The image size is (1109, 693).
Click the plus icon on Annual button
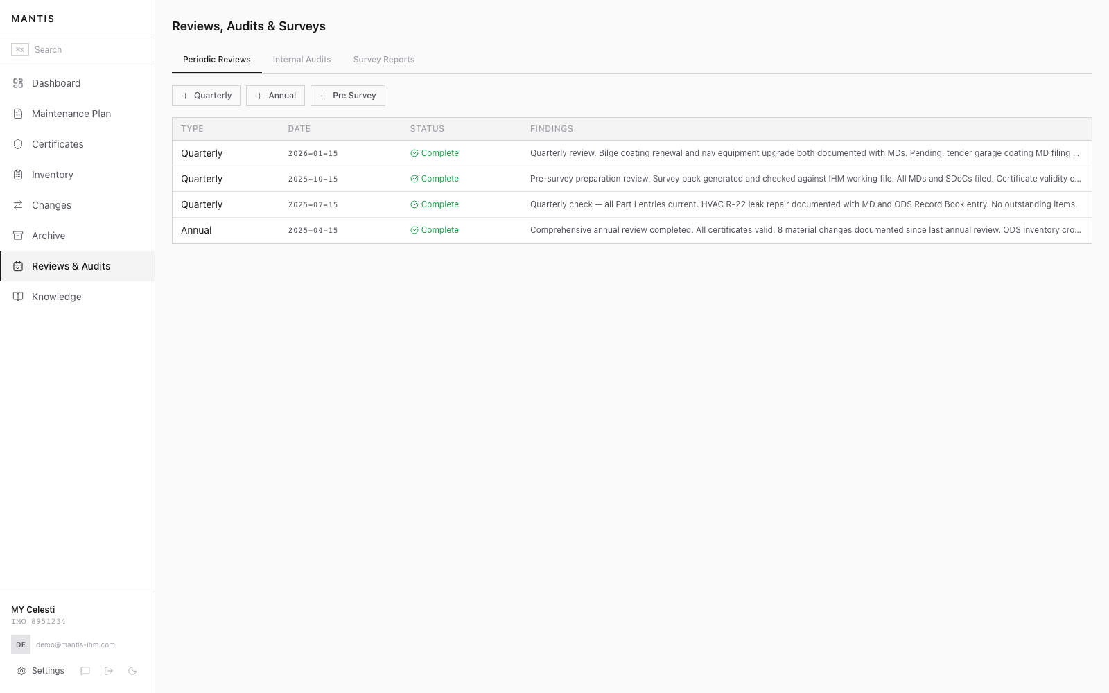[259, 96]
